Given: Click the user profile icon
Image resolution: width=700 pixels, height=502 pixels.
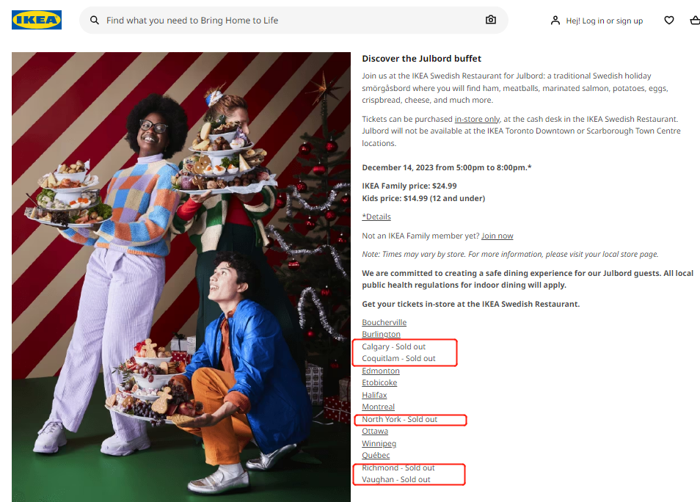Looking at the screenshot, I should click(x=555, y=21).
